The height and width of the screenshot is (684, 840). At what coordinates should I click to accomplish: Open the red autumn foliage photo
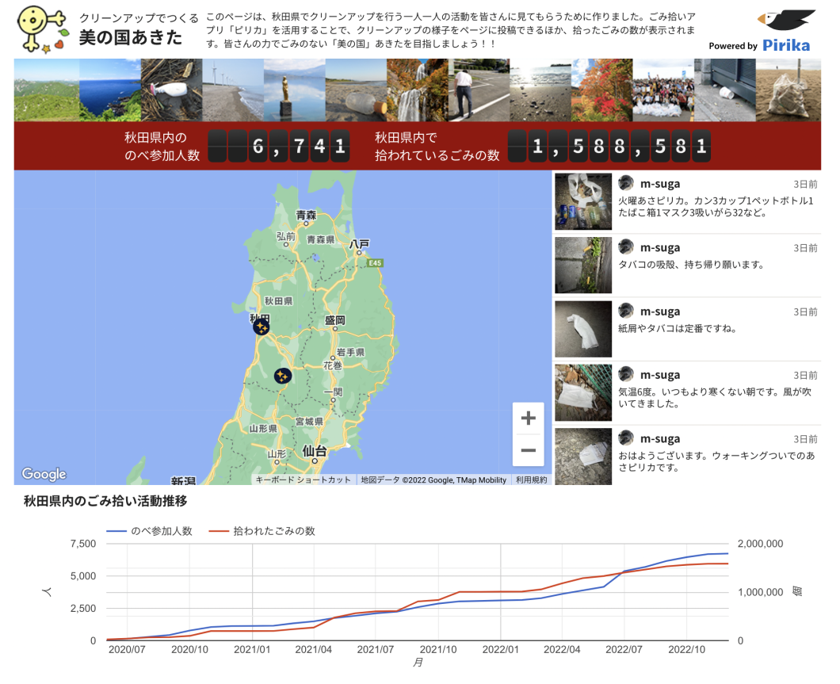point(602,90)
